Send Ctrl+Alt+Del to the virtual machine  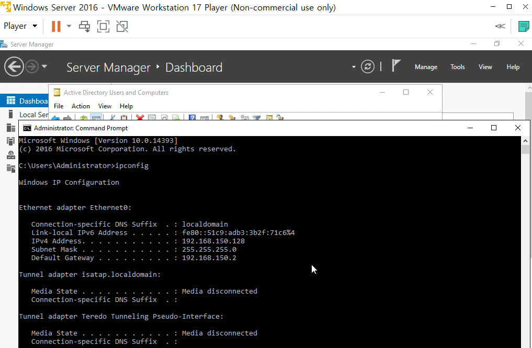tap(85, 26)
